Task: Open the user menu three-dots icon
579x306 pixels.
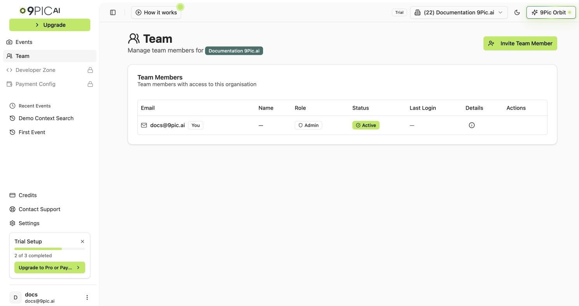Action: [x=87, y=297]
